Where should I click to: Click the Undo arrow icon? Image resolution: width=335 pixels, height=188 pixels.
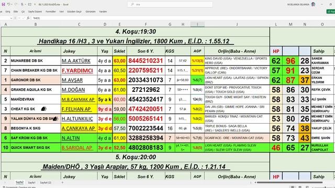click(x=8, y=4)
